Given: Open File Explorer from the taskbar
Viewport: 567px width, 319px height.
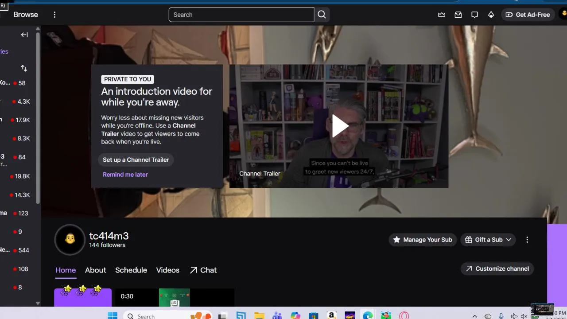Looking at the screenshot, I should [259, 316].
